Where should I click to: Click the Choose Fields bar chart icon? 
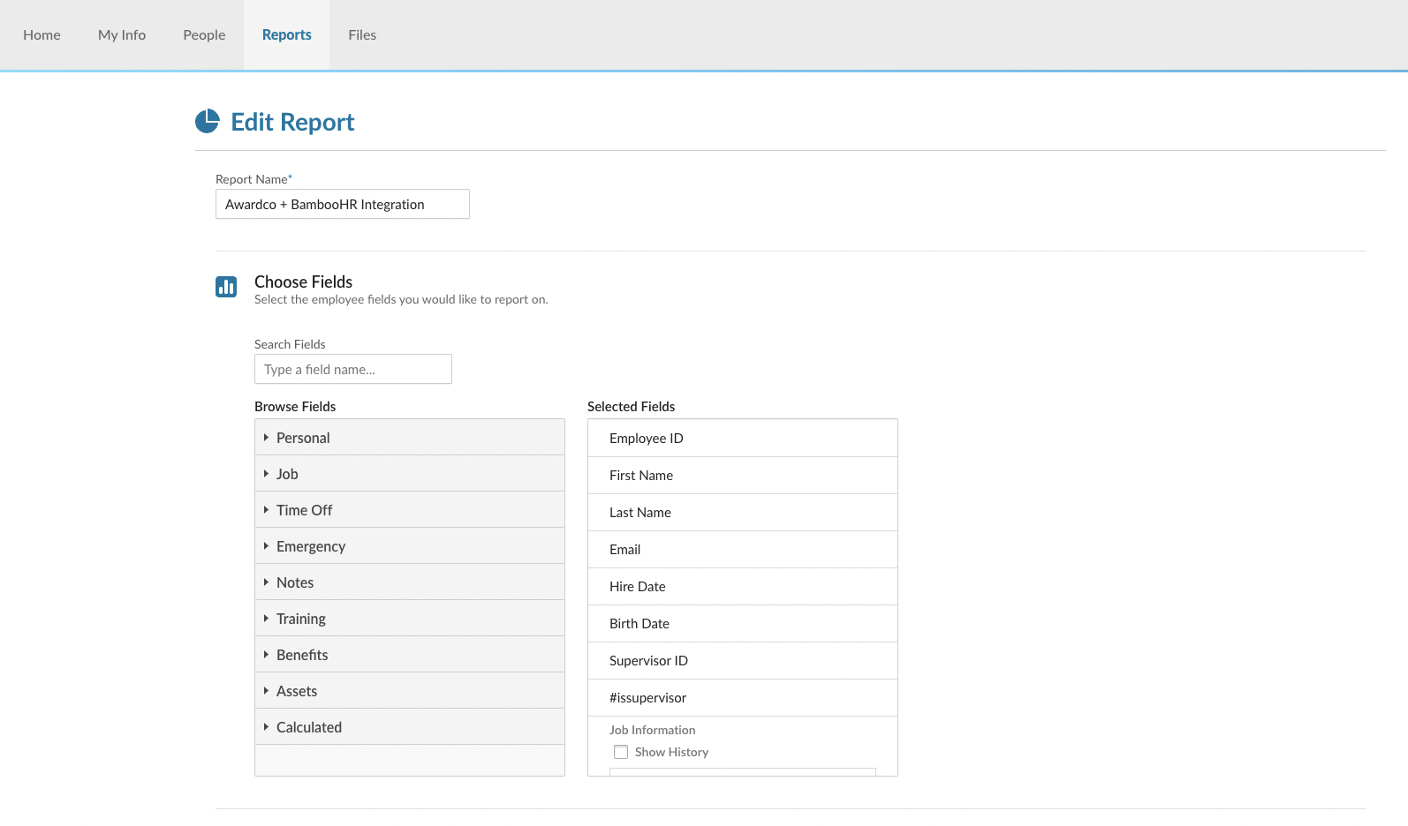coord(226,287)
